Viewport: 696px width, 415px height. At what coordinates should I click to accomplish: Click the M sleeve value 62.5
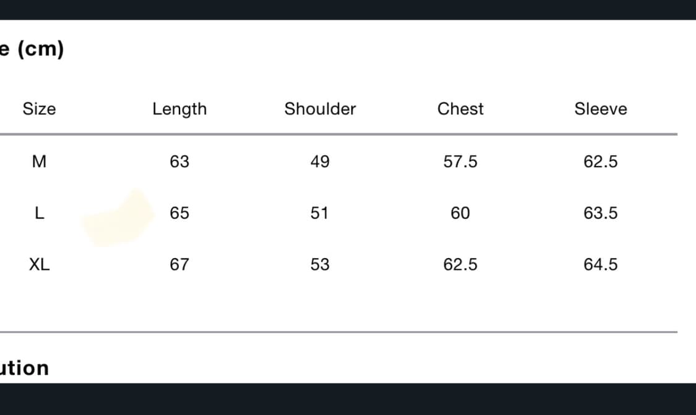(600, 162)
